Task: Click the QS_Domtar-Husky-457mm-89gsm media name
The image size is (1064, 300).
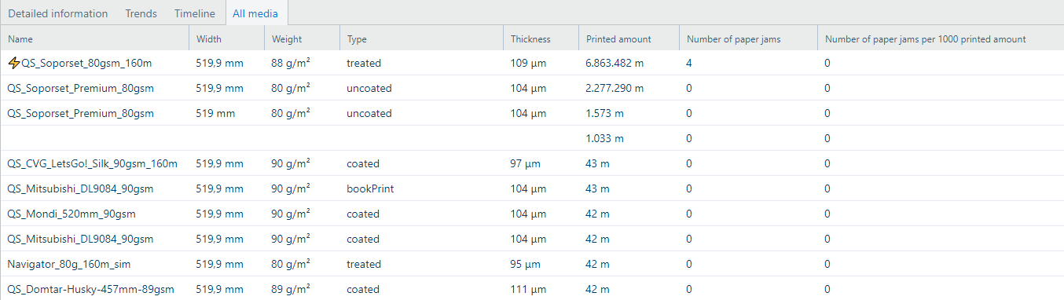Action: (90, 289)
